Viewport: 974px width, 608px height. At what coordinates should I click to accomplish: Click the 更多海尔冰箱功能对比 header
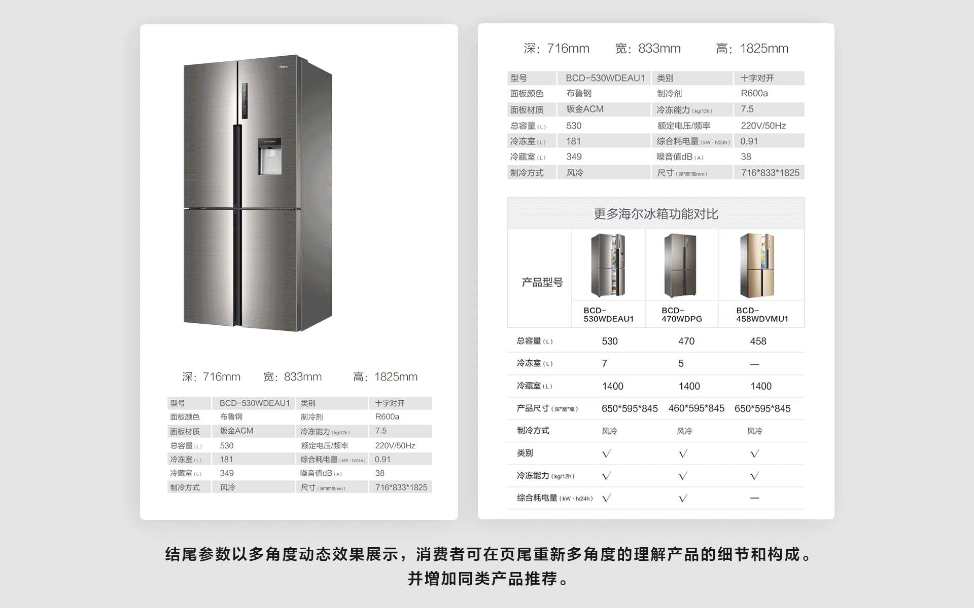tap(656, 214)
